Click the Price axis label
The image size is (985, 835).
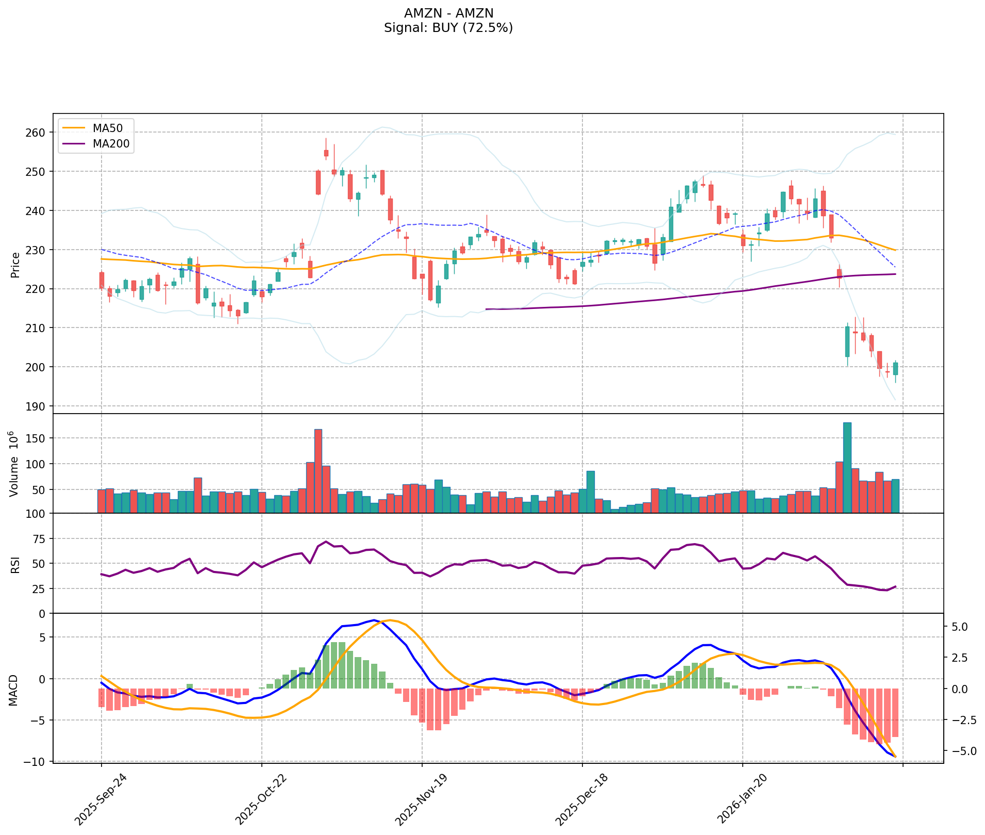coord(15,265)
